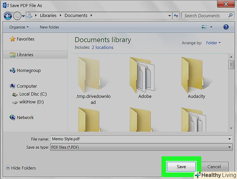237x179 pixels.
Task: Click the Forward navigation arrow
Action: coord(17,16)
